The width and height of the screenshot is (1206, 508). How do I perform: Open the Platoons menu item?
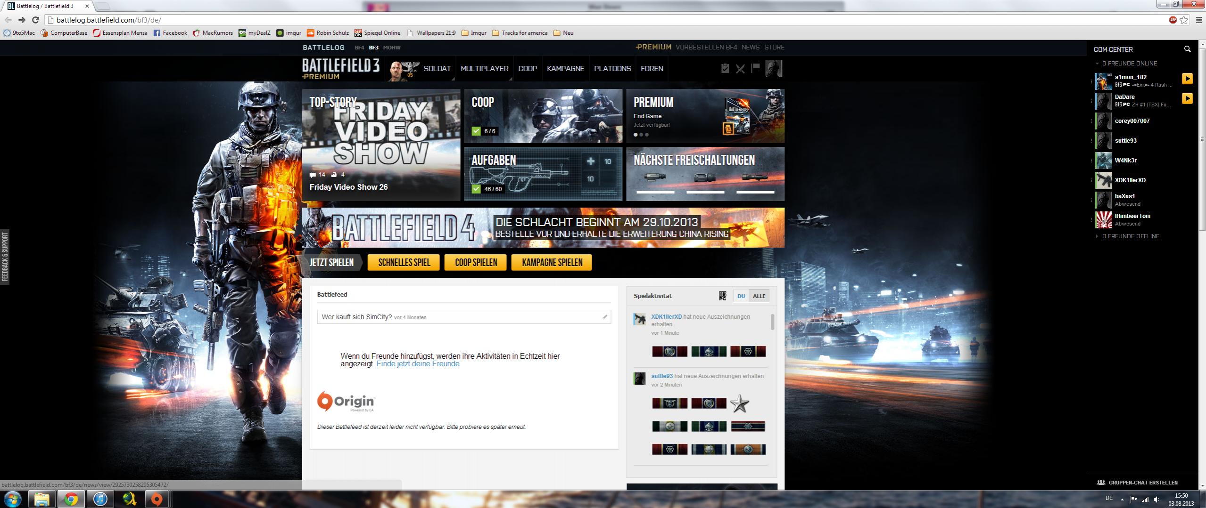click(612, 69)
